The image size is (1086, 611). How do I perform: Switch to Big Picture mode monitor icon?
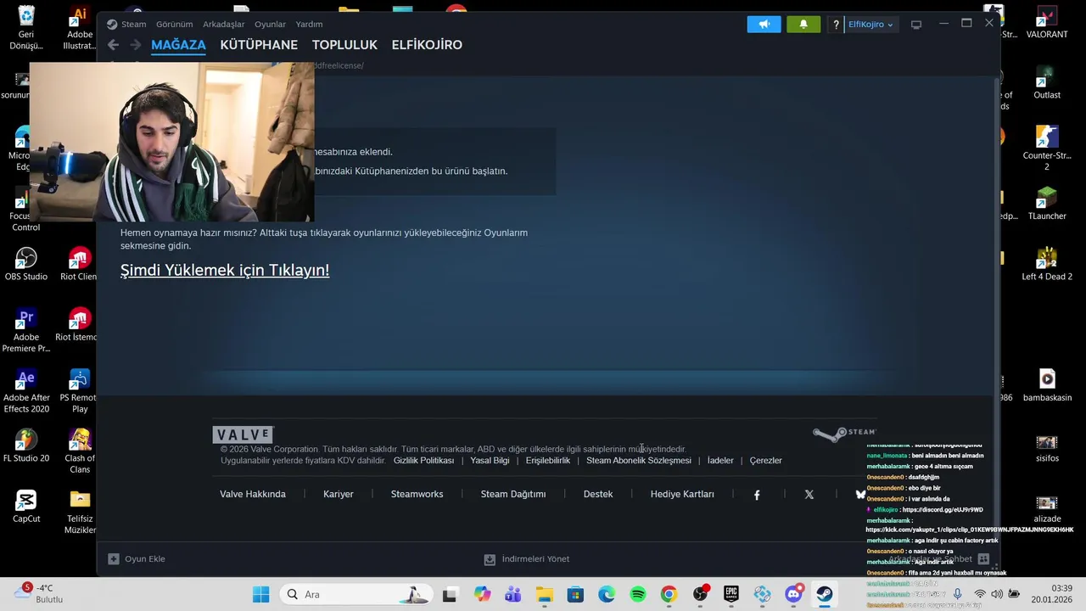click(x=916, y=25)
